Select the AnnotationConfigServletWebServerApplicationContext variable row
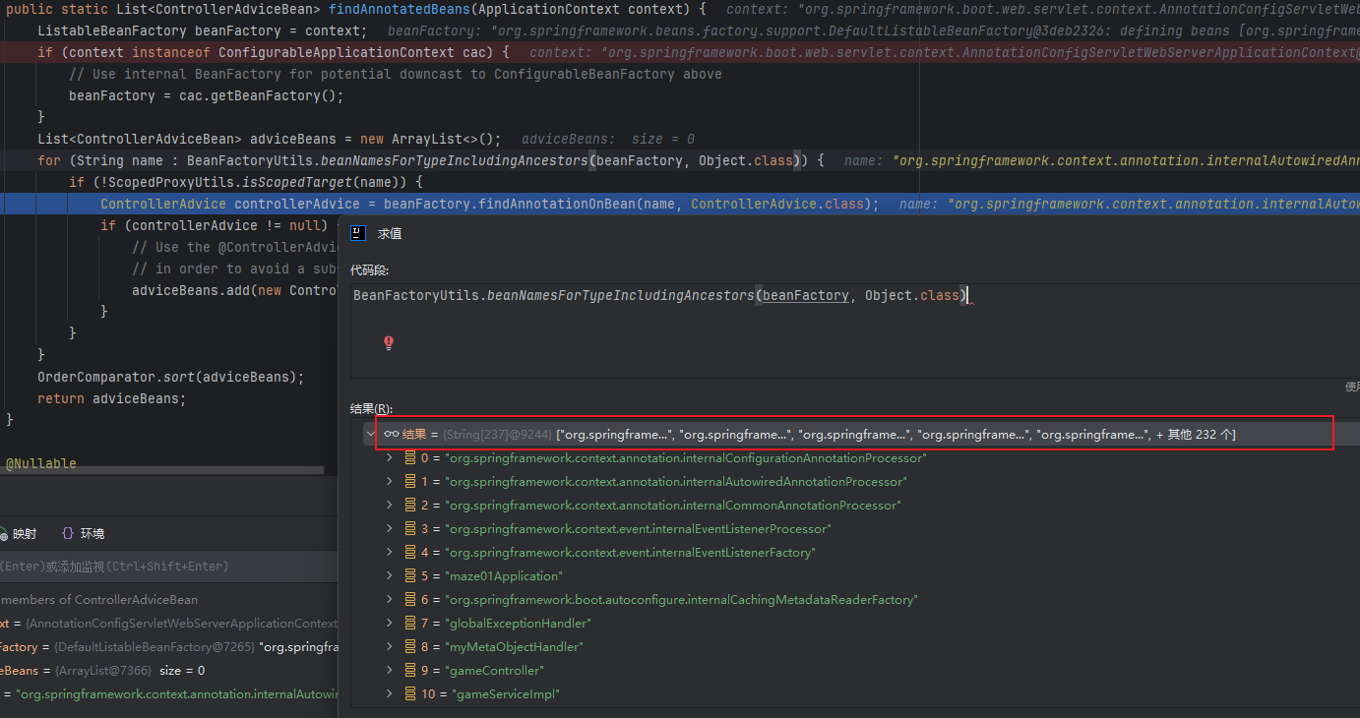Screen dimensions: 1360x718 (x=169, y=623)
